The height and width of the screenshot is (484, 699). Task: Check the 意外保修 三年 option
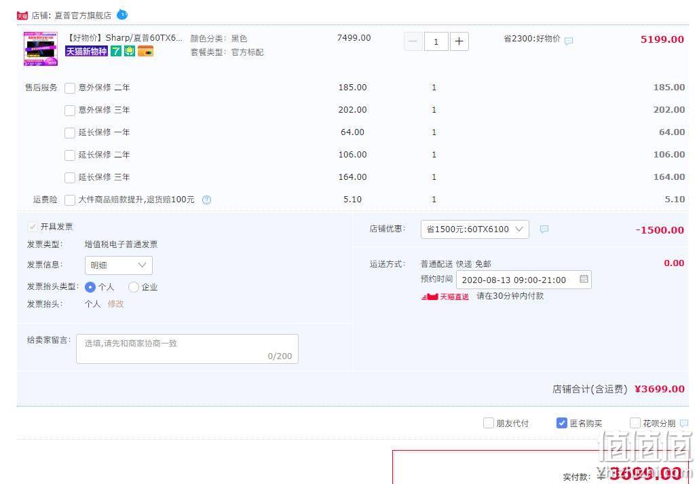pos(70,110)
